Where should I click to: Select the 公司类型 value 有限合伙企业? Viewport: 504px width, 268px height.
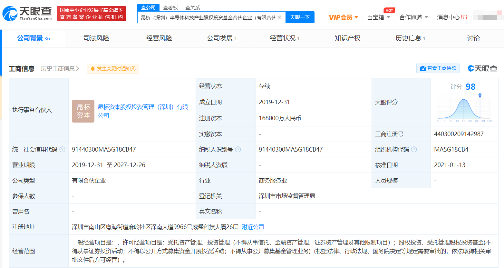tap(89, 181)
